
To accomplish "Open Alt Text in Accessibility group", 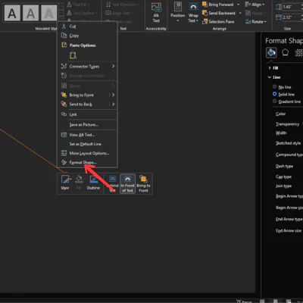I will pyautogui.click(x=156, y=12).
